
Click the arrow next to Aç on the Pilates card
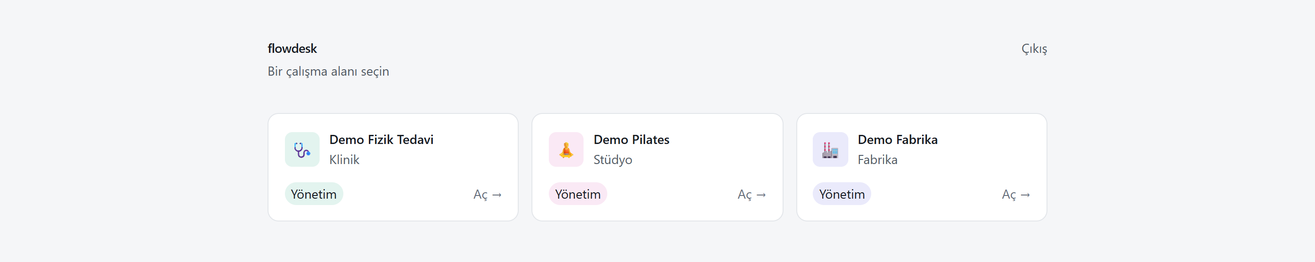click(x=761, y=195)
